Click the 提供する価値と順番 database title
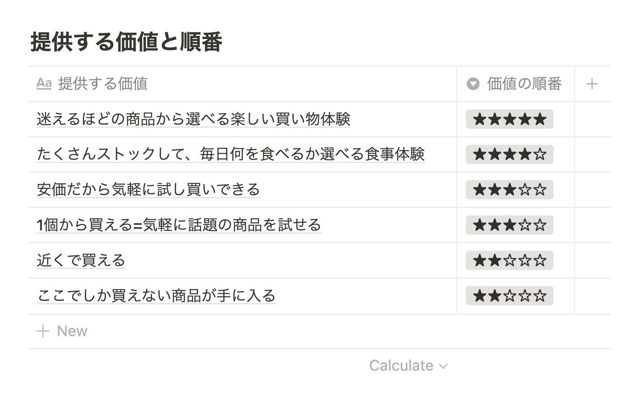Image resolution: width=634 pixels, height=398 pixels. [x=126, y=43]
